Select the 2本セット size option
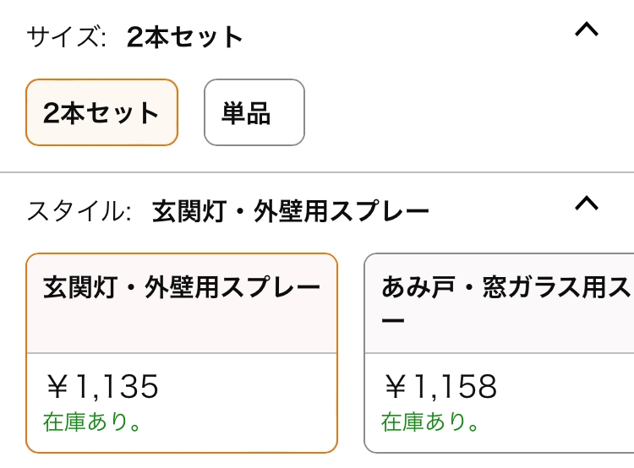The width and height of the screenshot is (634, 468). tap(102, 112)
